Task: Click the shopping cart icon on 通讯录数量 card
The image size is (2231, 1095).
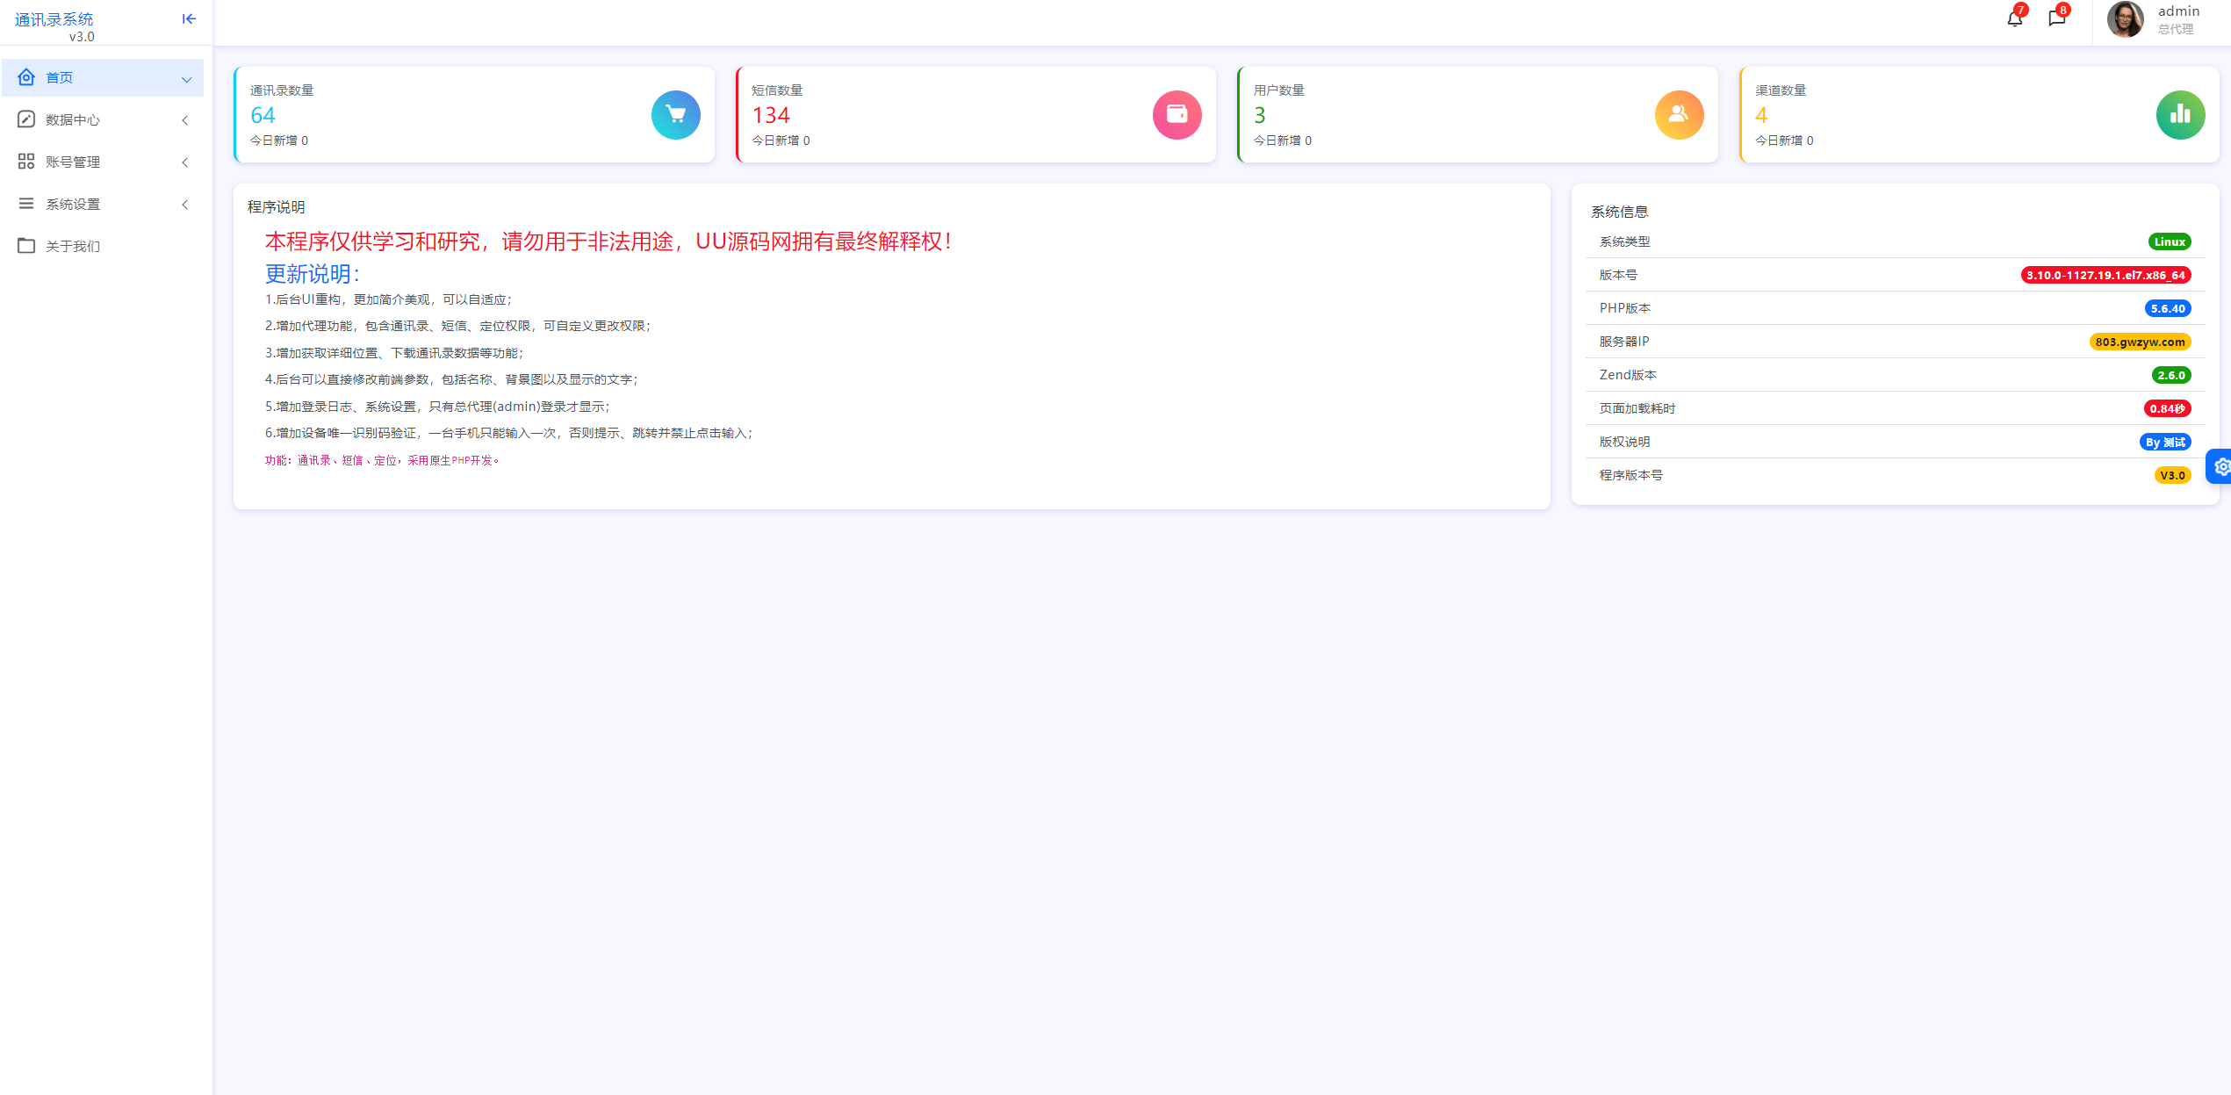Action: 675,115
